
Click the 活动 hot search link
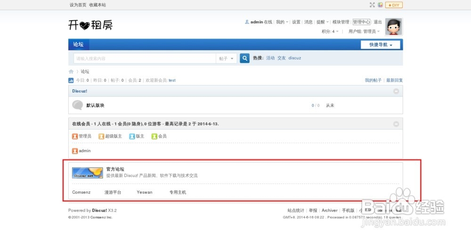270,58
